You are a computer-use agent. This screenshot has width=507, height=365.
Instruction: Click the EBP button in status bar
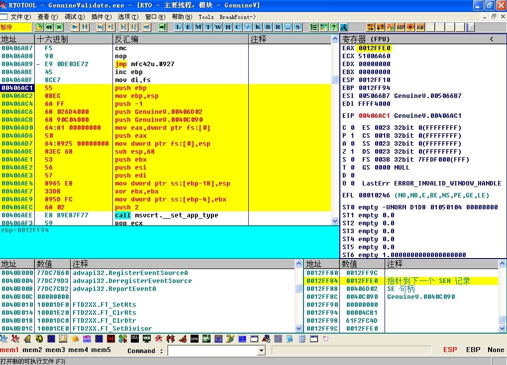[x=473, y=350]
